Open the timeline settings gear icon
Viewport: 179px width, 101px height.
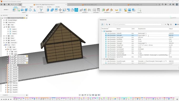pos(177,99)
